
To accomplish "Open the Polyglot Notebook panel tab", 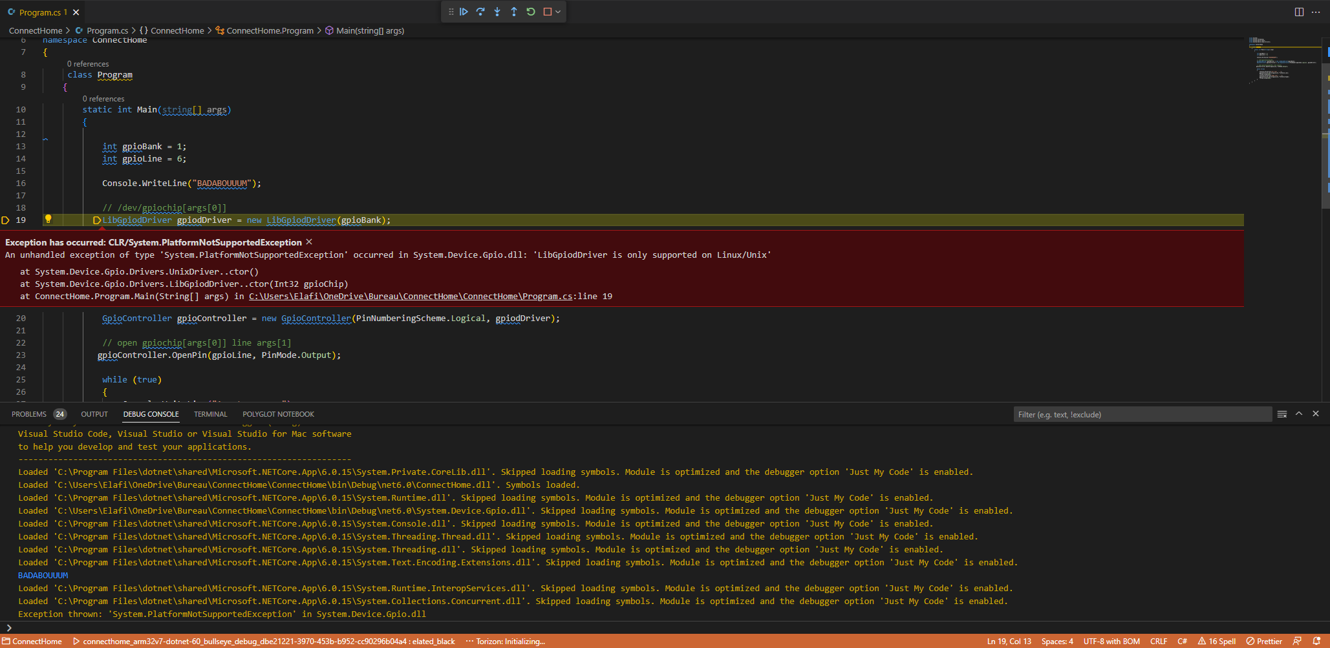I will 278,414.
